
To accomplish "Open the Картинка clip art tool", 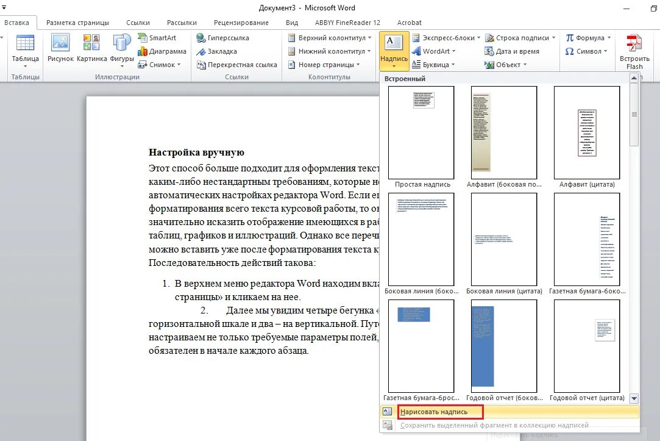I will (x=92, y=48).
